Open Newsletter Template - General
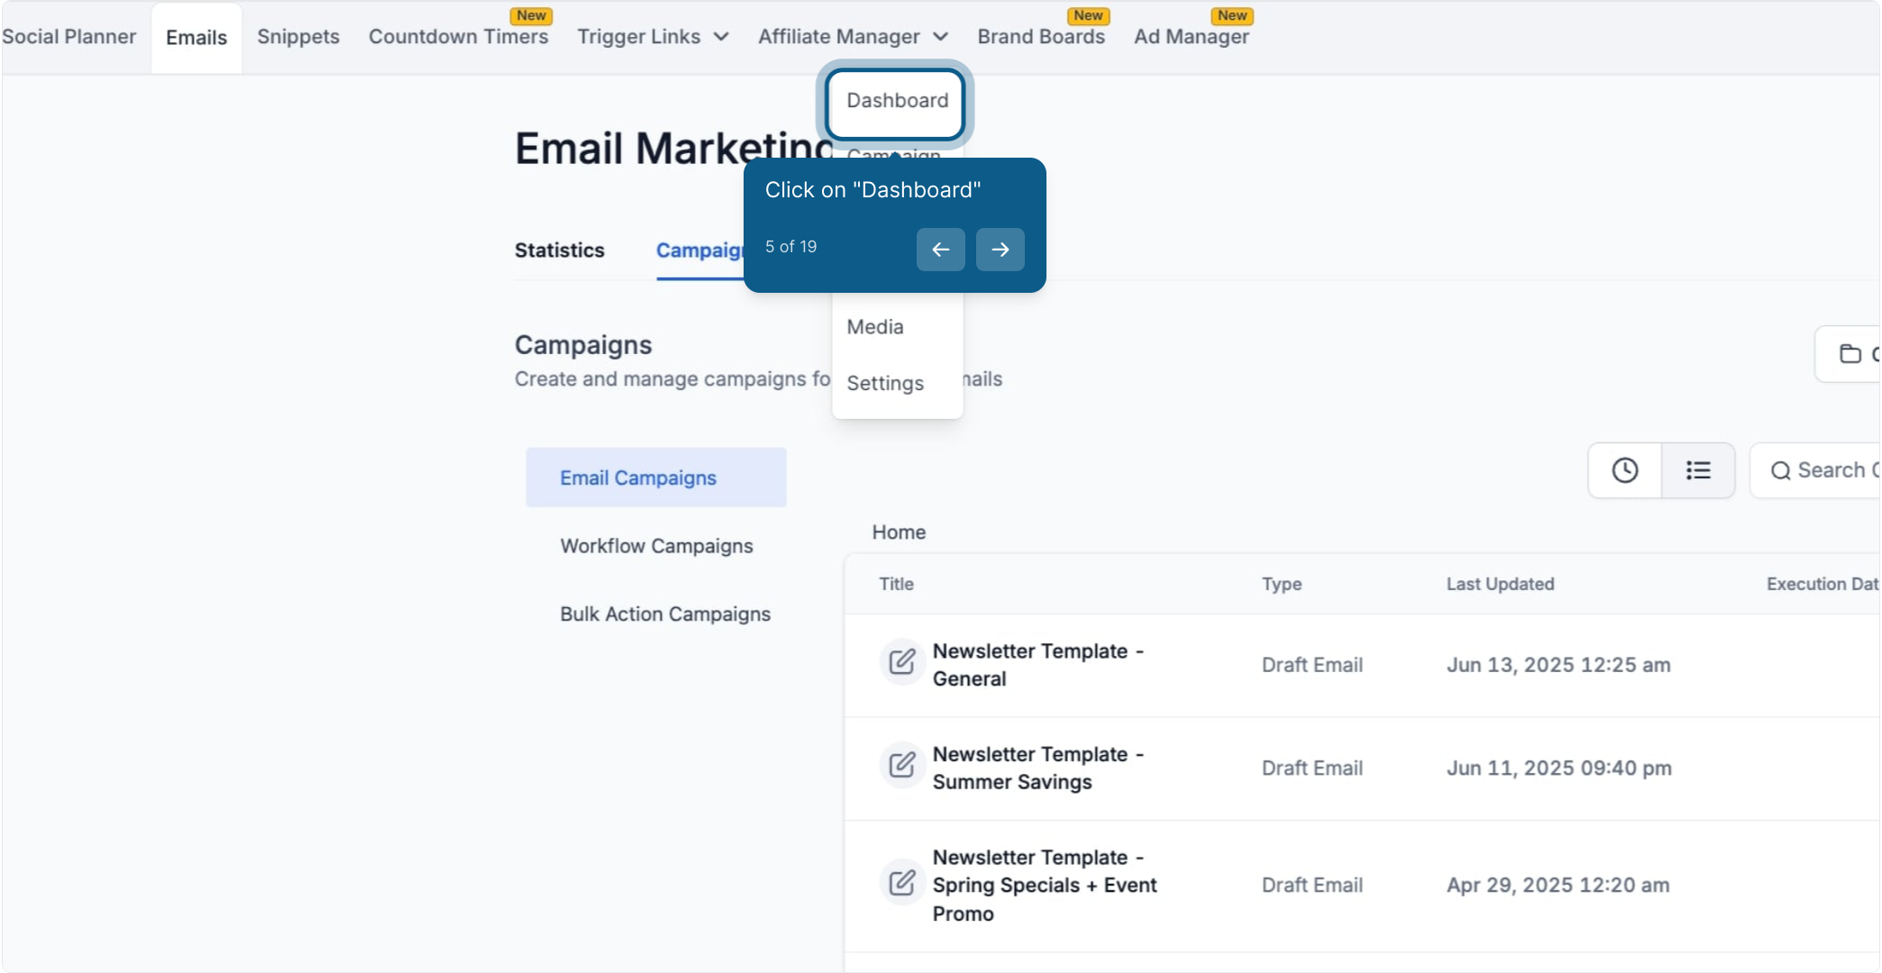 1038,665
